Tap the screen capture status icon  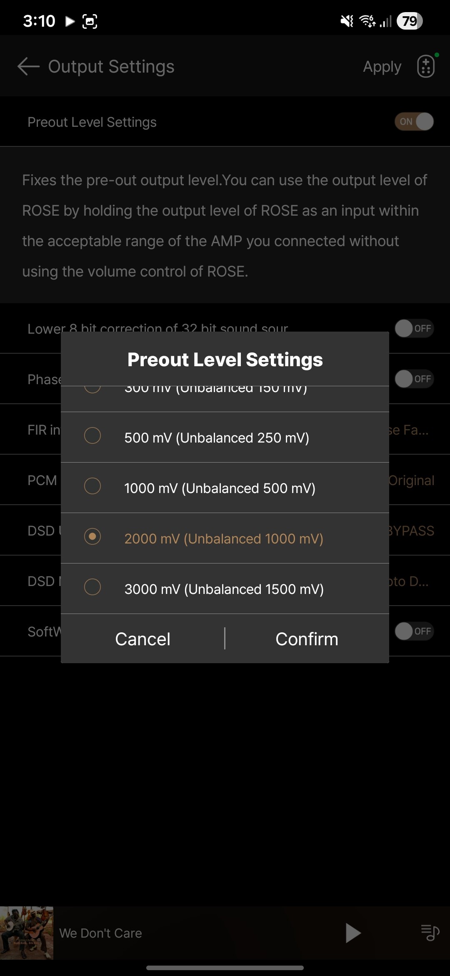tap(90, 21)
